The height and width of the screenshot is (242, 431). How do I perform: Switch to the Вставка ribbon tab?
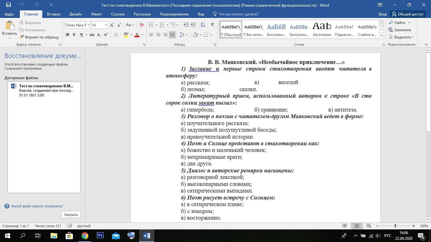click(53, 14)
